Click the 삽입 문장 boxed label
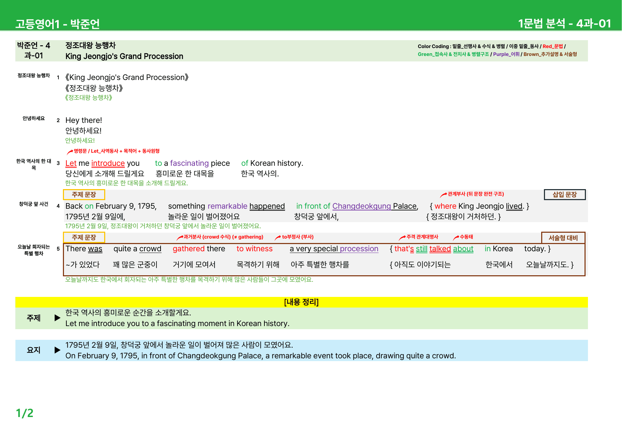The height and width of the screenshot is (439, 622). coord(565,195)
